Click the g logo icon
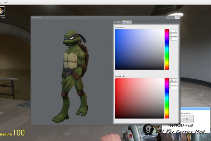211x141 pixels. [148, 129]
